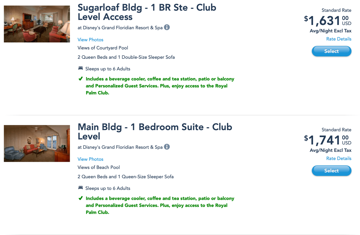View Photos of the Sugarloaf Bldg suite
Viewport: 360px width, 235px height.
click(x=90, y=40)
